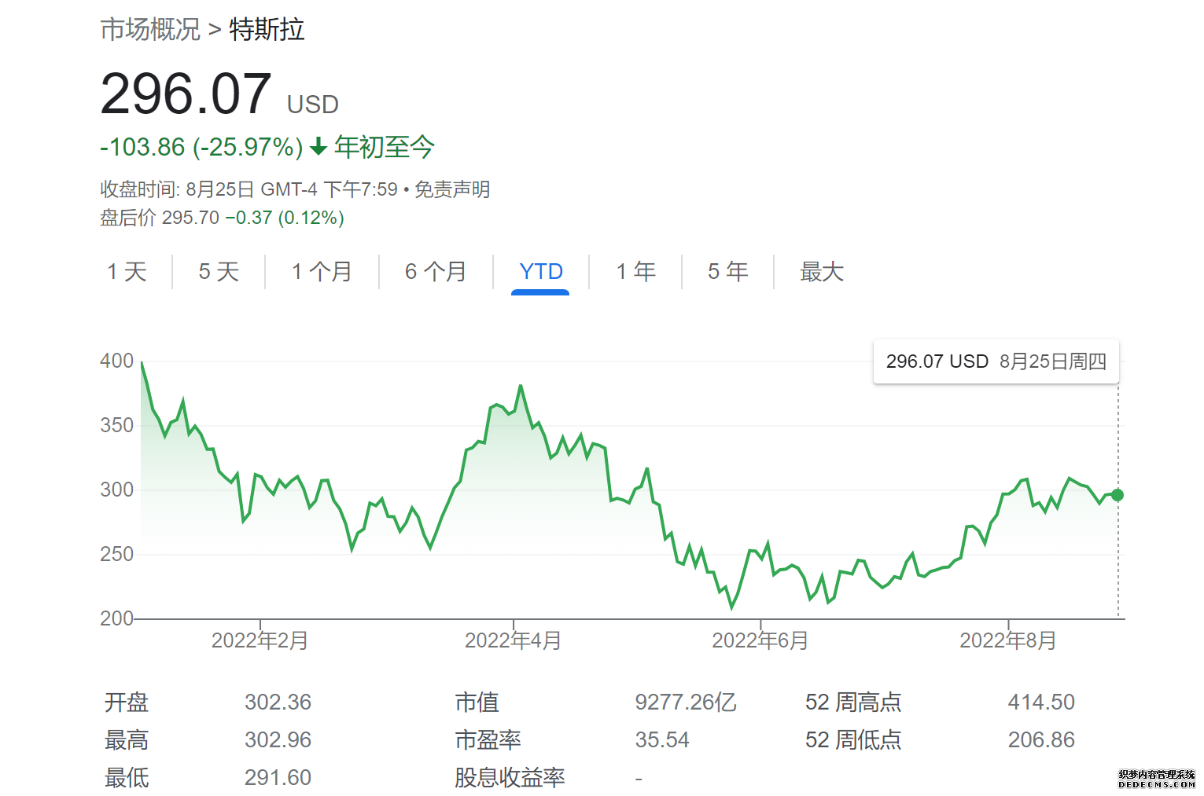Screen dimensions: 1204x796
Task: Click the 296.07 USD chart tooltip
Action: 996,361
